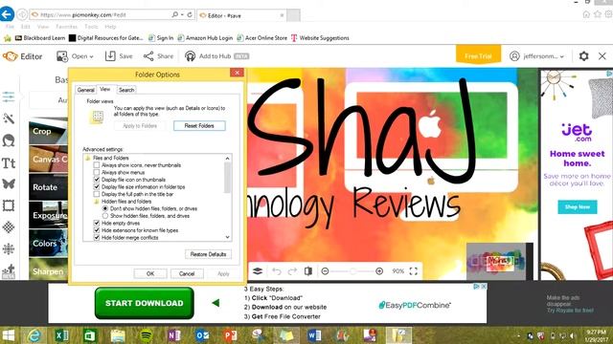613x344 pixels.
Task: Click the Advanced settings scroll down arrow
Action: 227,237
